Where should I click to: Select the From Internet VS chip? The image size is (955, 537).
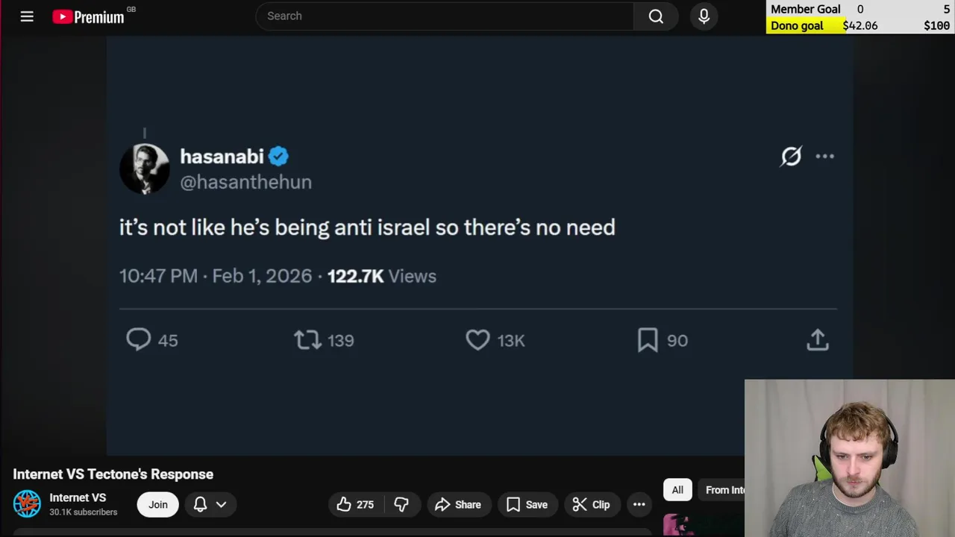coord(724,490)
